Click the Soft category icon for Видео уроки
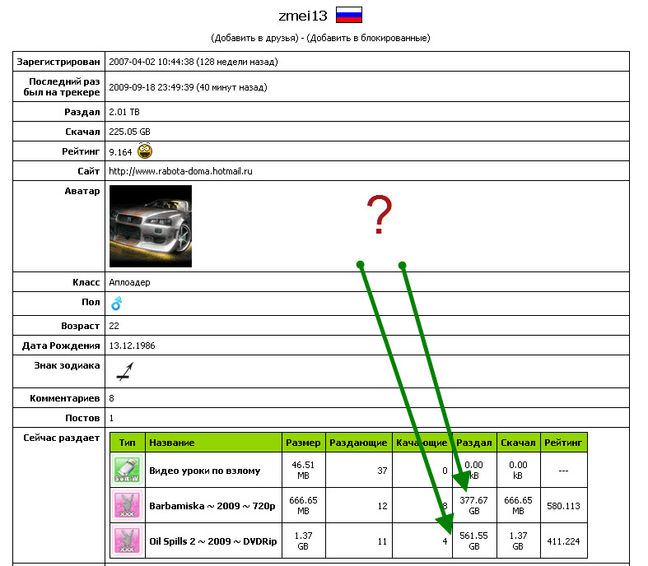 128,470
